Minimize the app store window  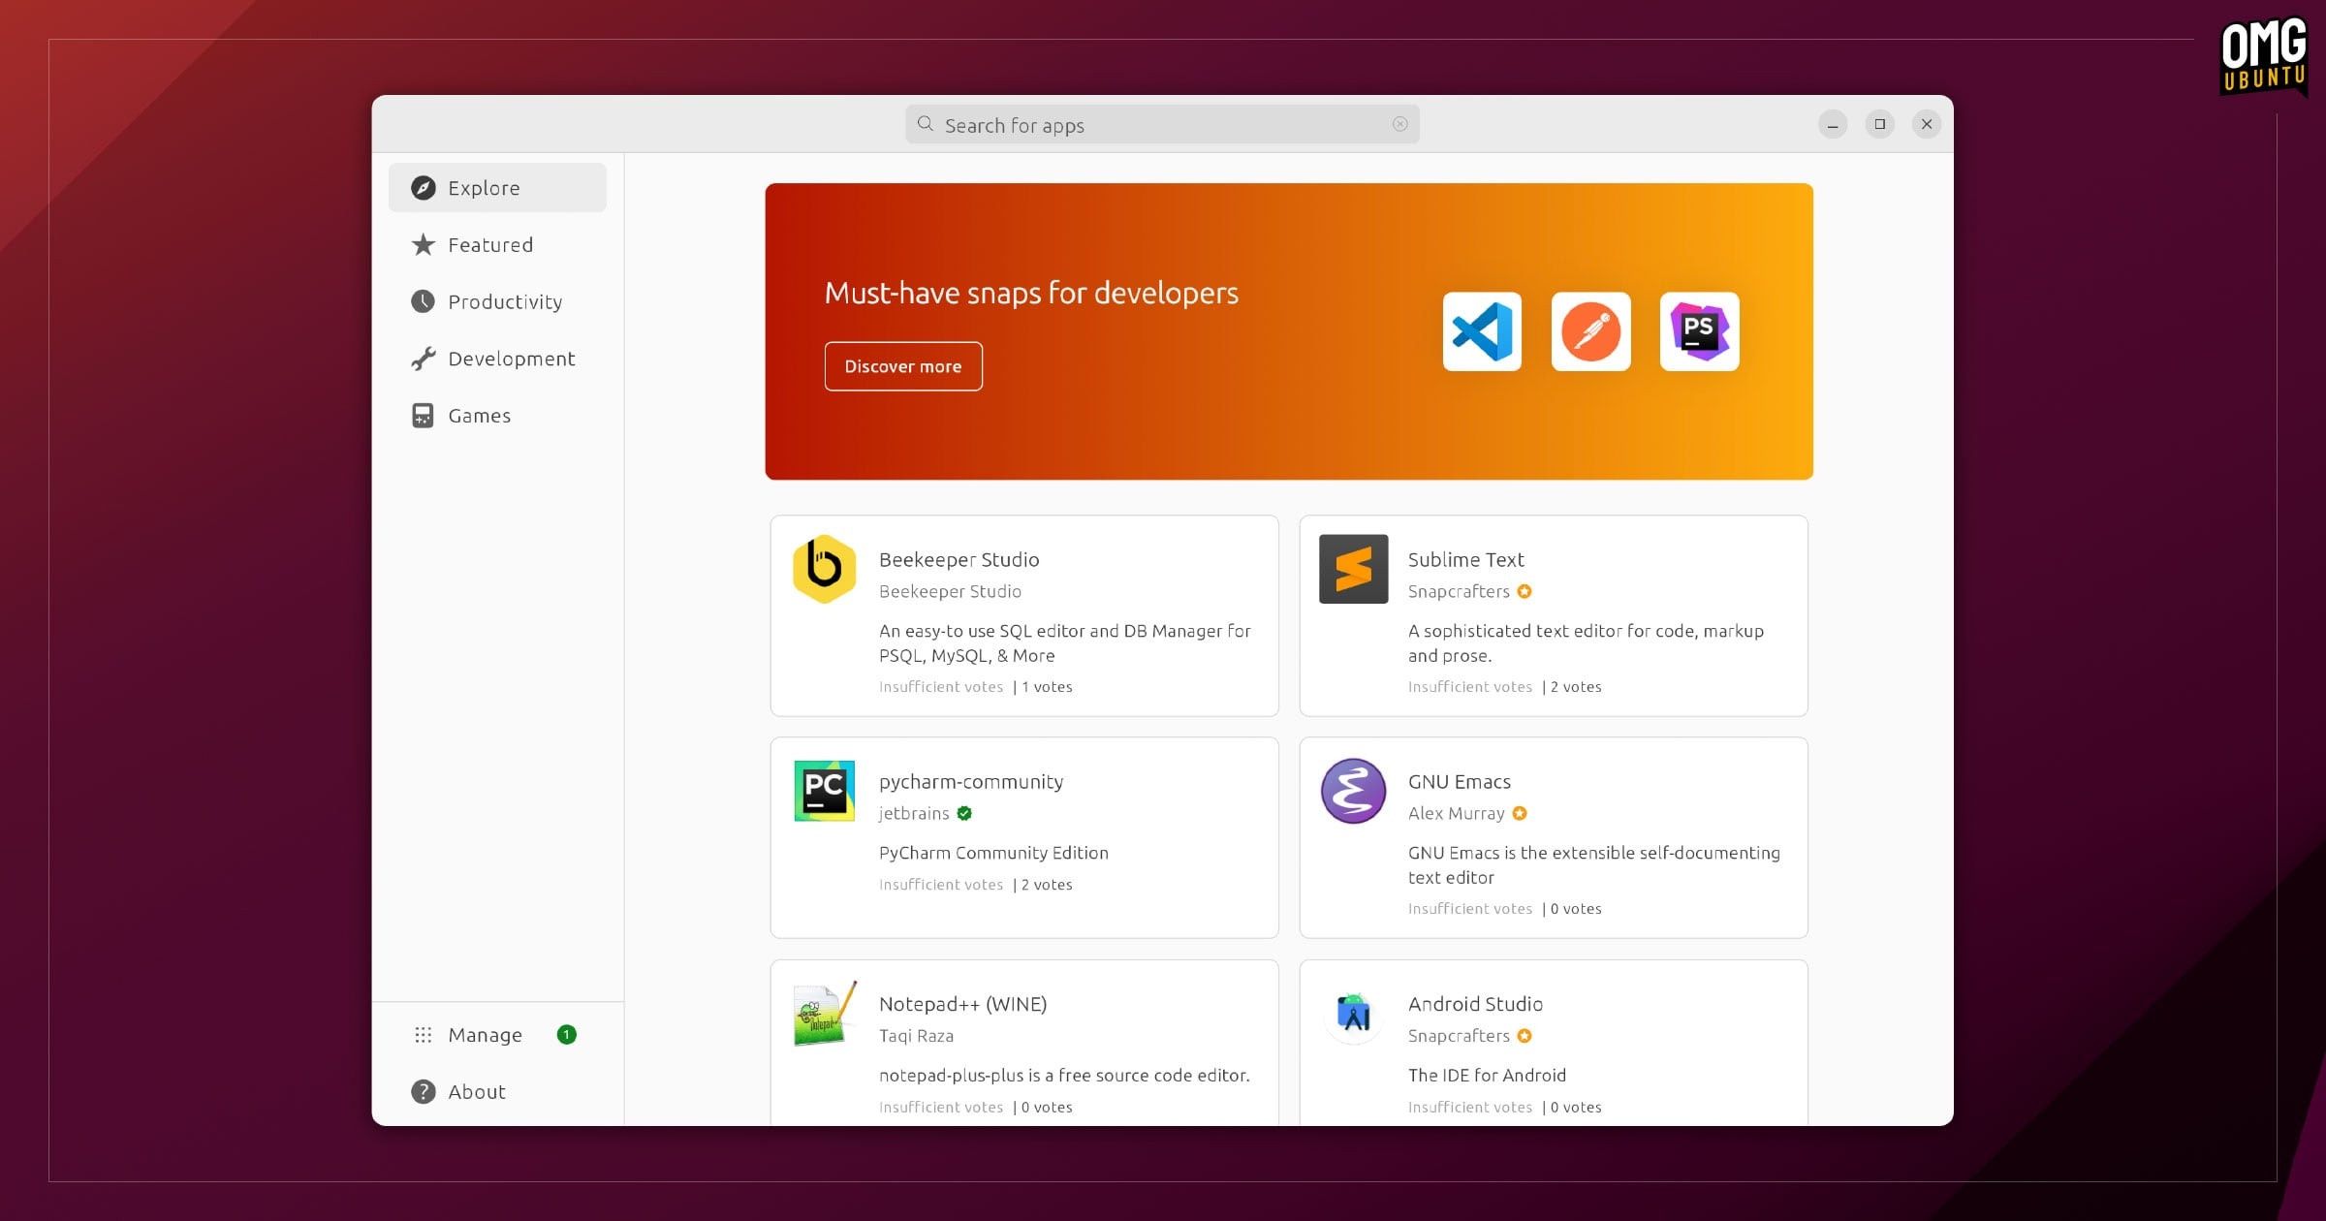click(x=1833, y=124)
